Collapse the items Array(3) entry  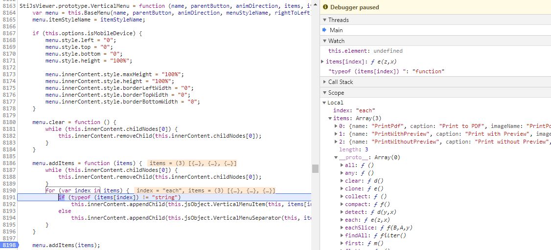[330, 118]
